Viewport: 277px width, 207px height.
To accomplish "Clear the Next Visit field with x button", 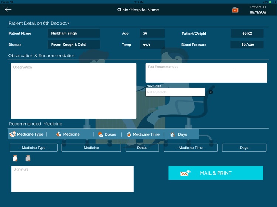I will [211, 92].
